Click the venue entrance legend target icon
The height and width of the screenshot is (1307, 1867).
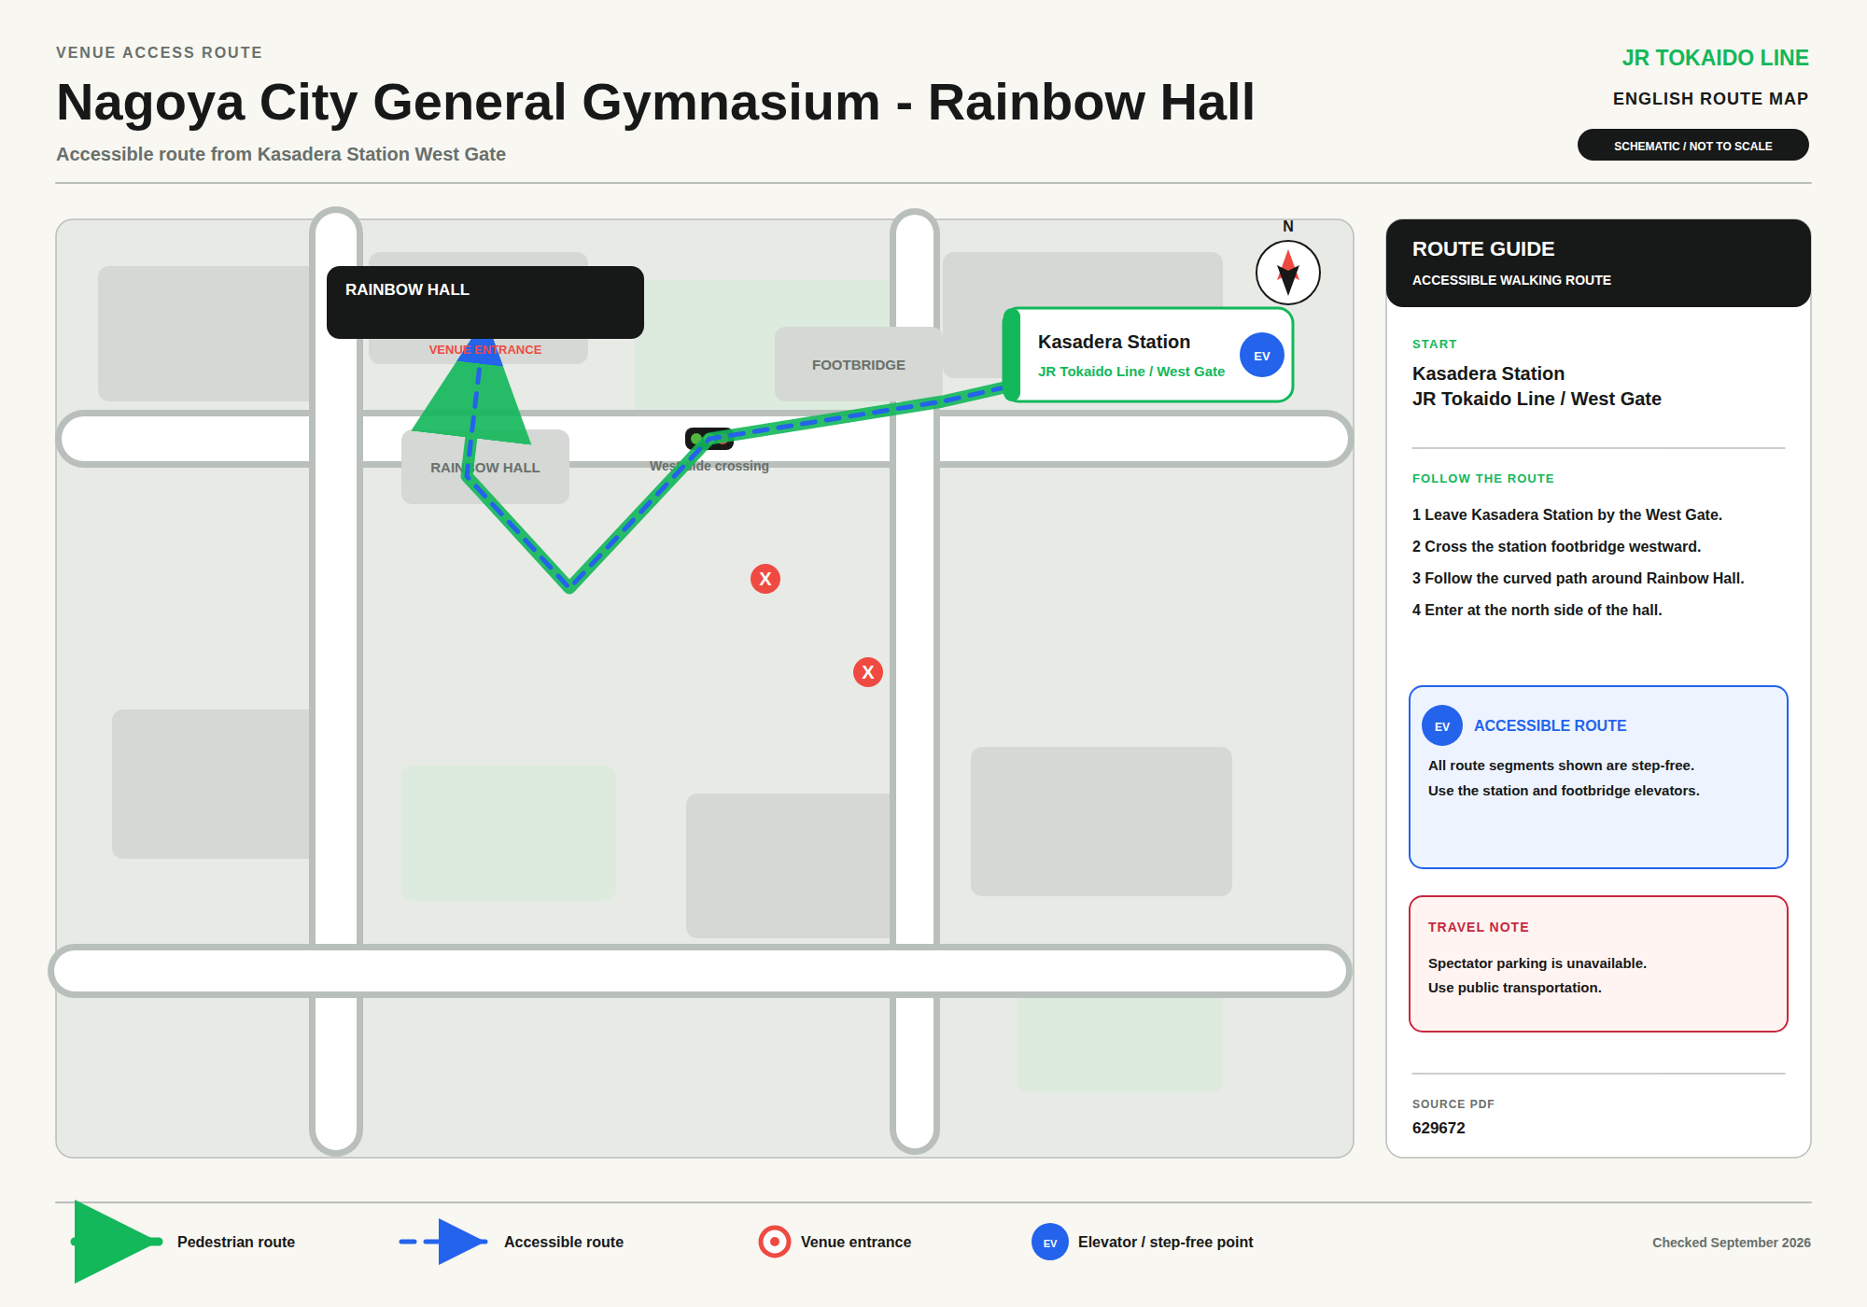pyautogui.click(x=775, y=1242)
